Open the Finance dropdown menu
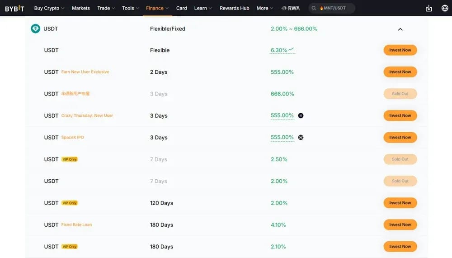 point(157,8)
